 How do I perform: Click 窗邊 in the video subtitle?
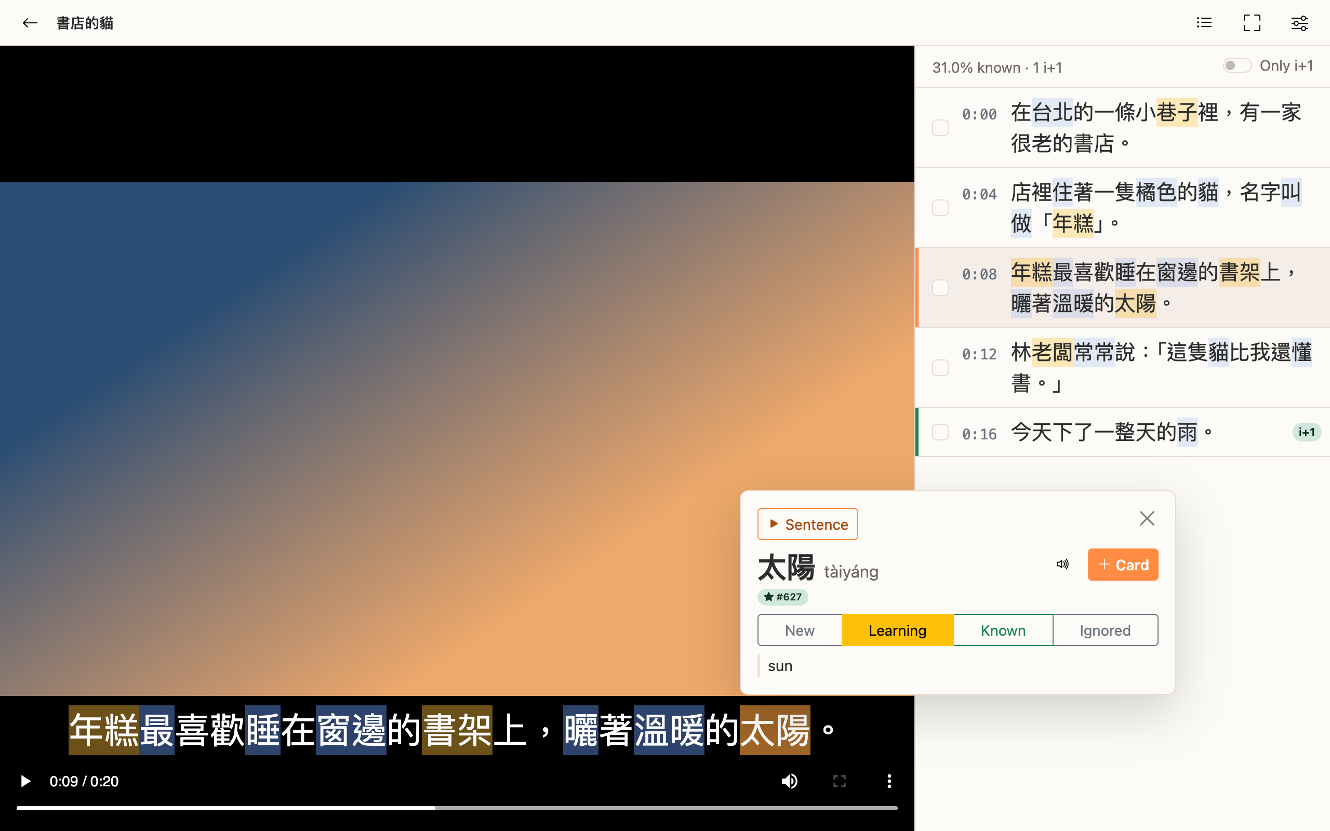click(x=351, y=730)
